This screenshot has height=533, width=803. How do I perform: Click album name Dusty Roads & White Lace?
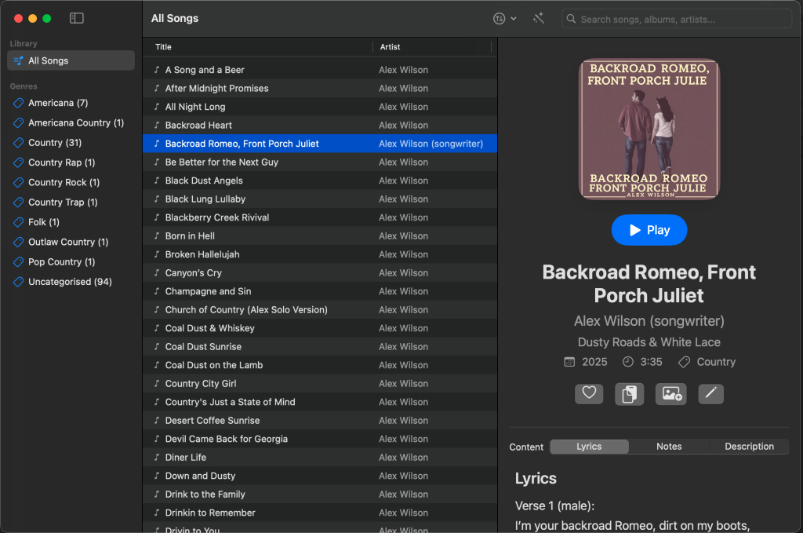[x=649, y=341]
